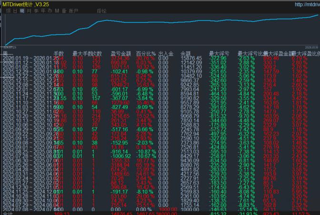Click the balance value 12142.09

pos(191,63)
